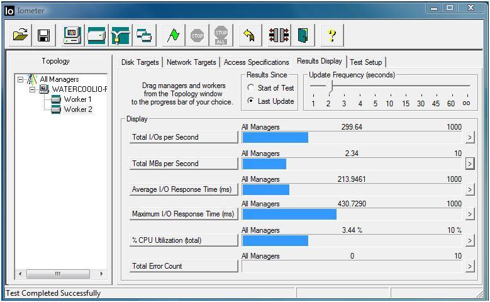Image resolution: width=490 pixels, height=302 pixels.
Task: Click the Total I/Os per Second progress bar
Action: 352,138
